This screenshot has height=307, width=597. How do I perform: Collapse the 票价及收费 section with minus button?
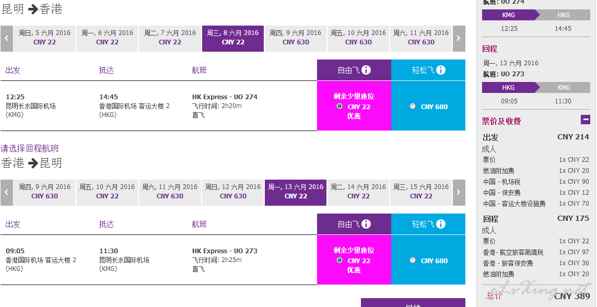pyautogui.click(x=586, y=120)
